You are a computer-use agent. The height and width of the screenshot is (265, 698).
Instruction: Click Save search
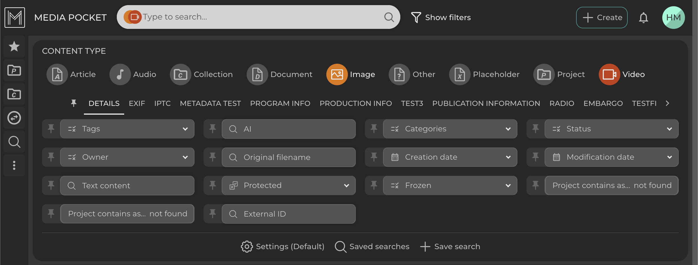pyautogui.click(x=450, y=247)
